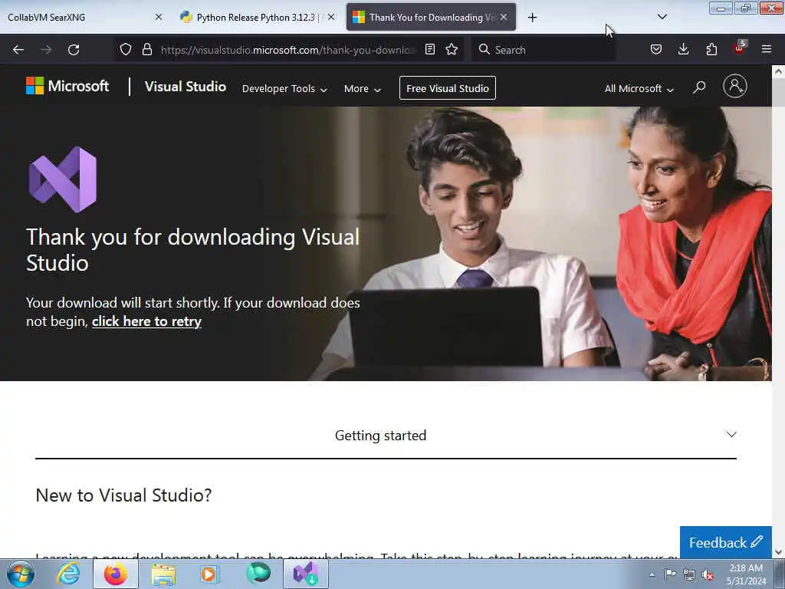Click the network tray icon
The image size is (785, 589).
689,575
